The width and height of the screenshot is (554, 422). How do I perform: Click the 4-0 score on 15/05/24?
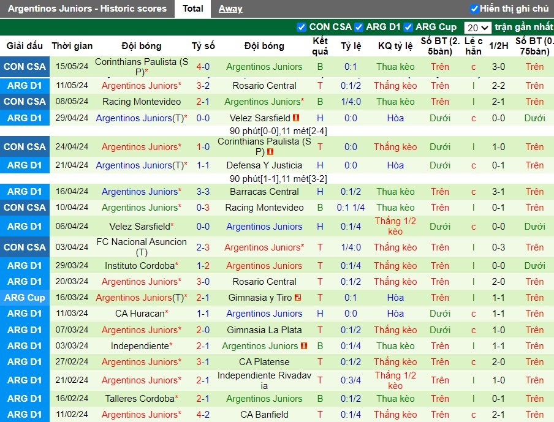(x=203, y=66)
